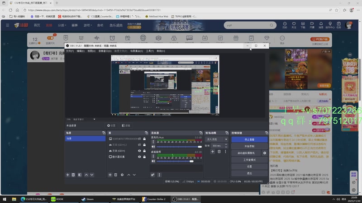Unlock the 文本 (GDI+) 2 source
The image size is (362, 203).
144,145
